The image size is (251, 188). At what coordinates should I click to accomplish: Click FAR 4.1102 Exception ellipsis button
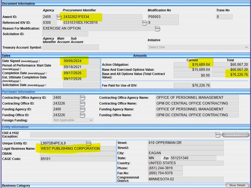(219, 135)
